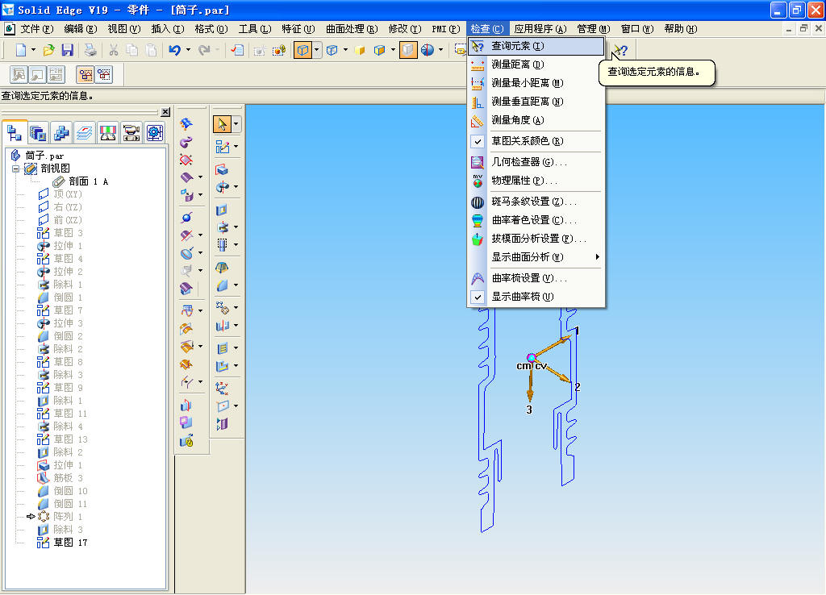Click the Cutout tool icon
Viewport: 826px width, 595px height.
[222, 210]
